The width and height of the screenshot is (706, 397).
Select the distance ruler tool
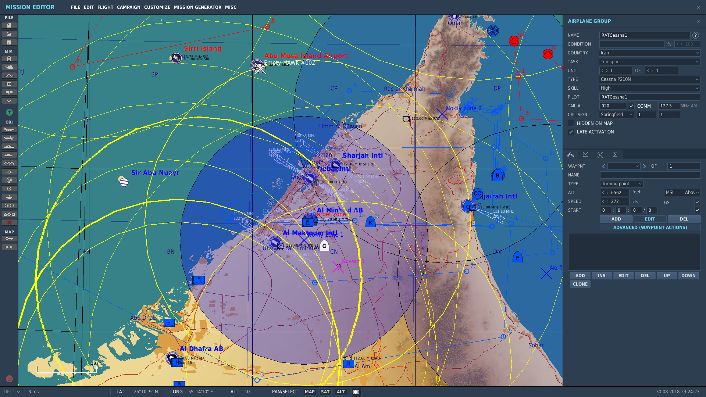click(9, 247)
